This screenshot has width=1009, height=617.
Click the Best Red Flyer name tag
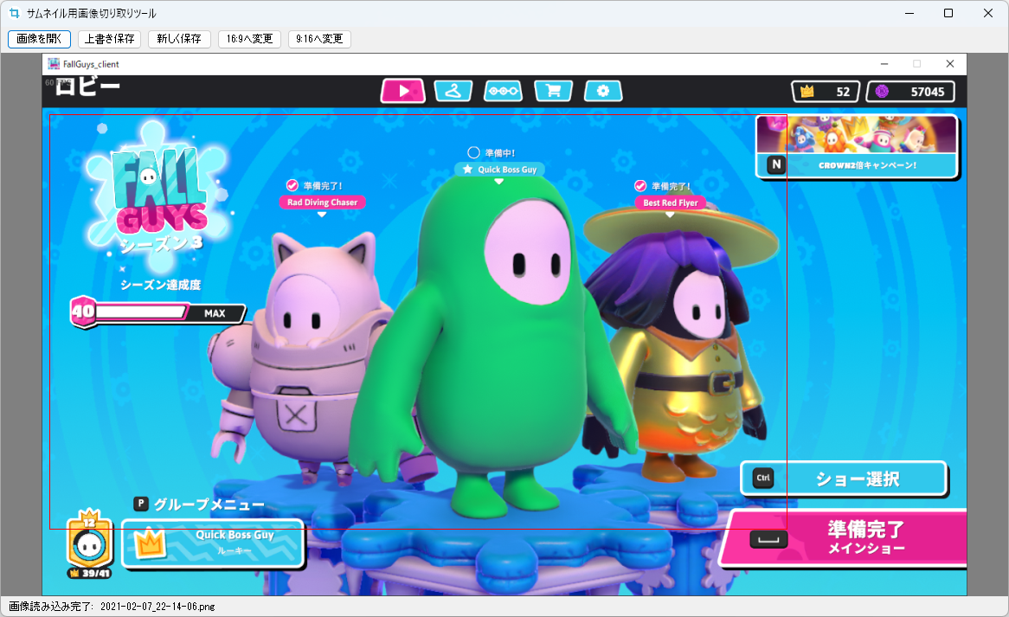[670, 202]
